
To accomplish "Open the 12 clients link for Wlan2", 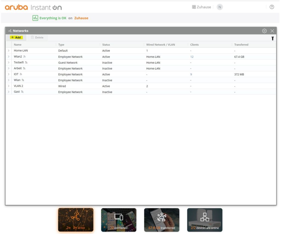I will tap(192, 57).
